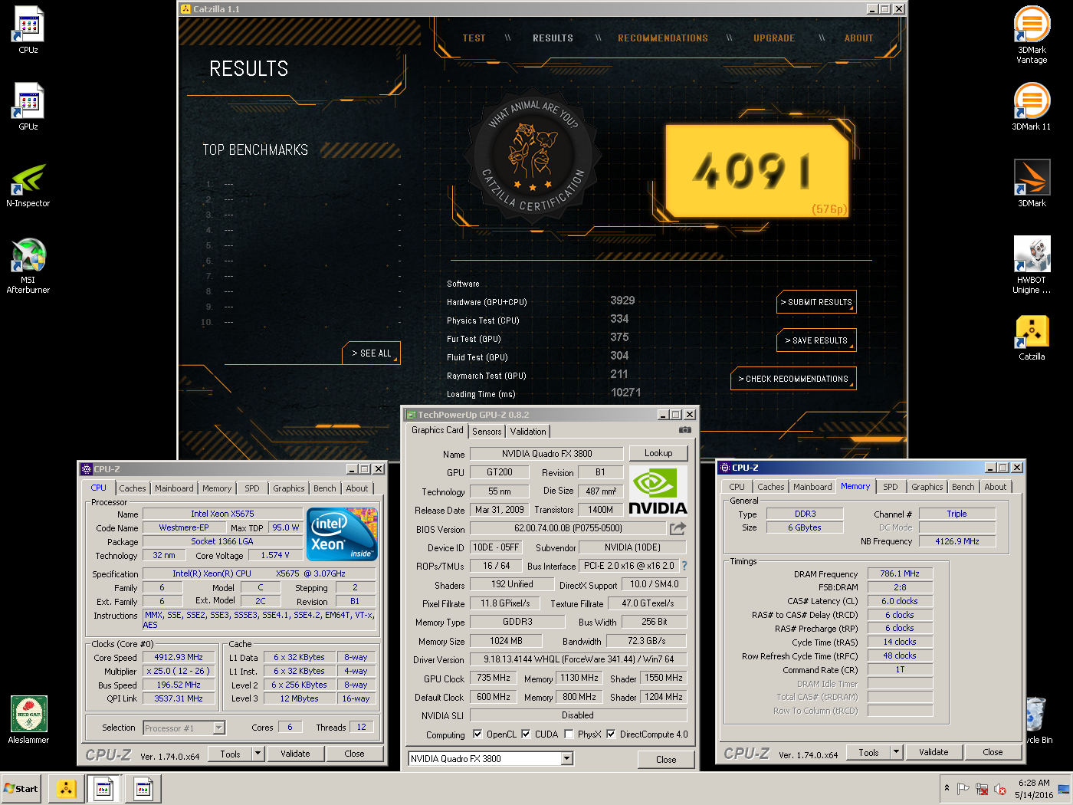Click the tray muted volume icon
1073x805 pixels.
coord(1000,789)
